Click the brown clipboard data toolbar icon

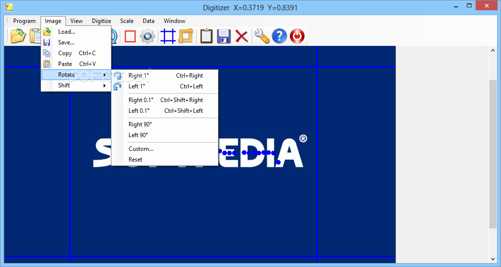click(206, 36)
